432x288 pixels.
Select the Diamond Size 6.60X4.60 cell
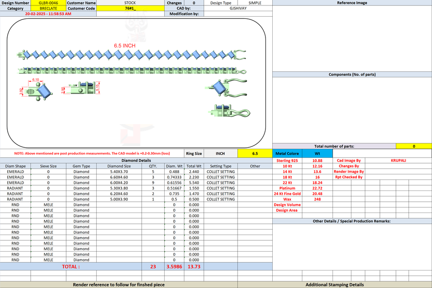119,177
